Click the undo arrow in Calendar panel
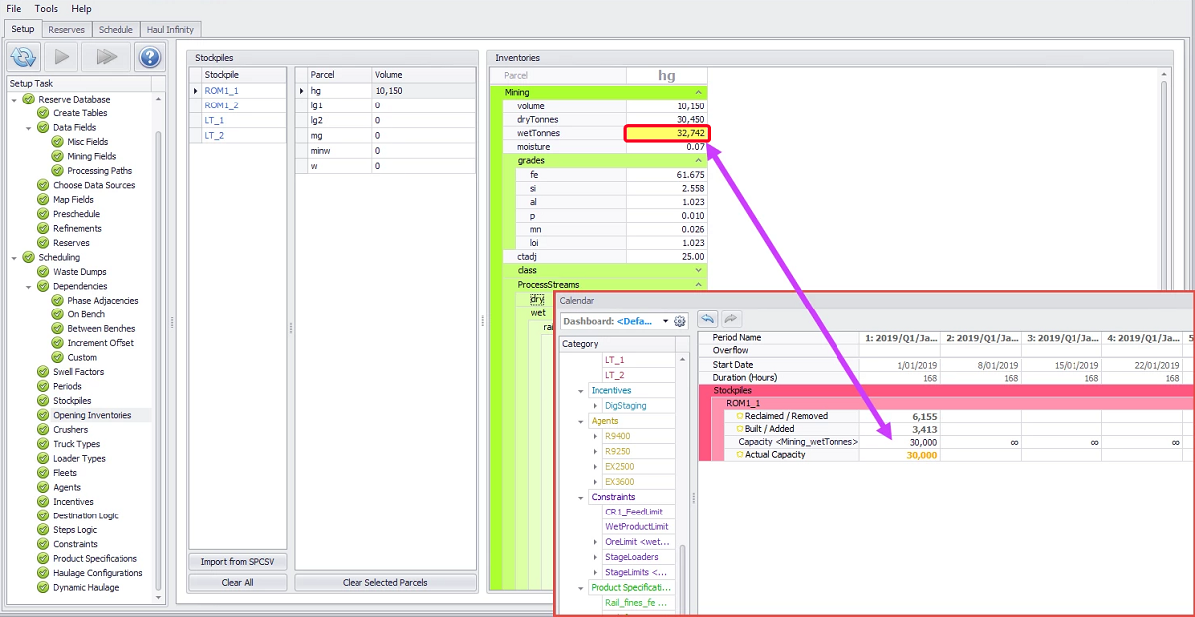Screen dimensions: 1195x617 [x=708, y=319]
